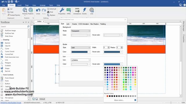Open the Animations manager icon

(77, 10)
